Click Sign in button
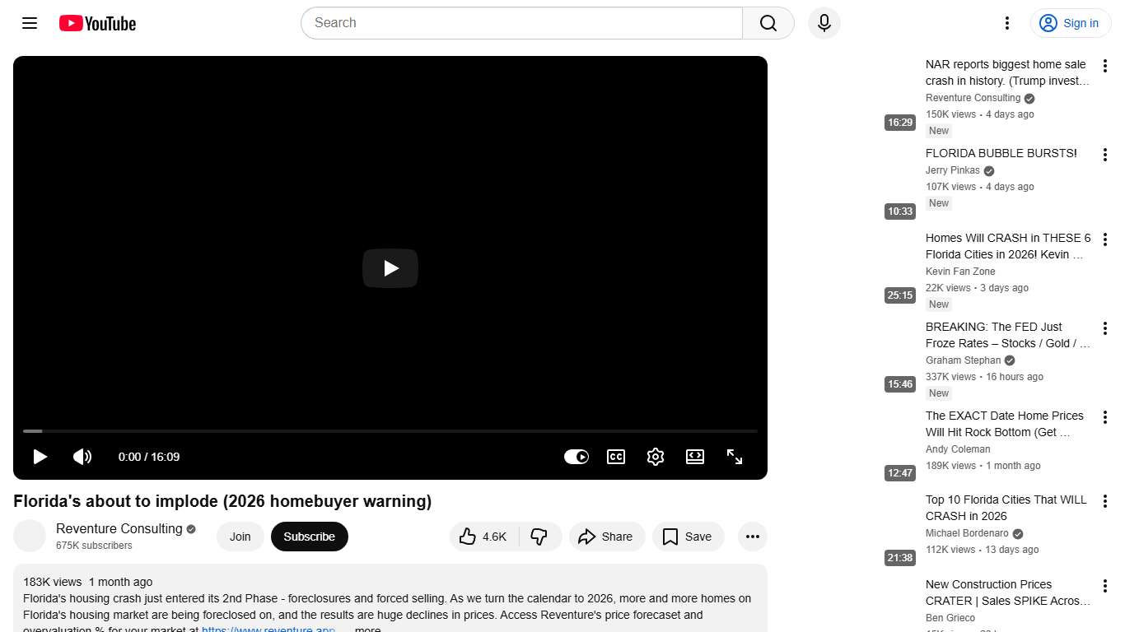This screenshot has width=1125, height=632. point(1071,23)
